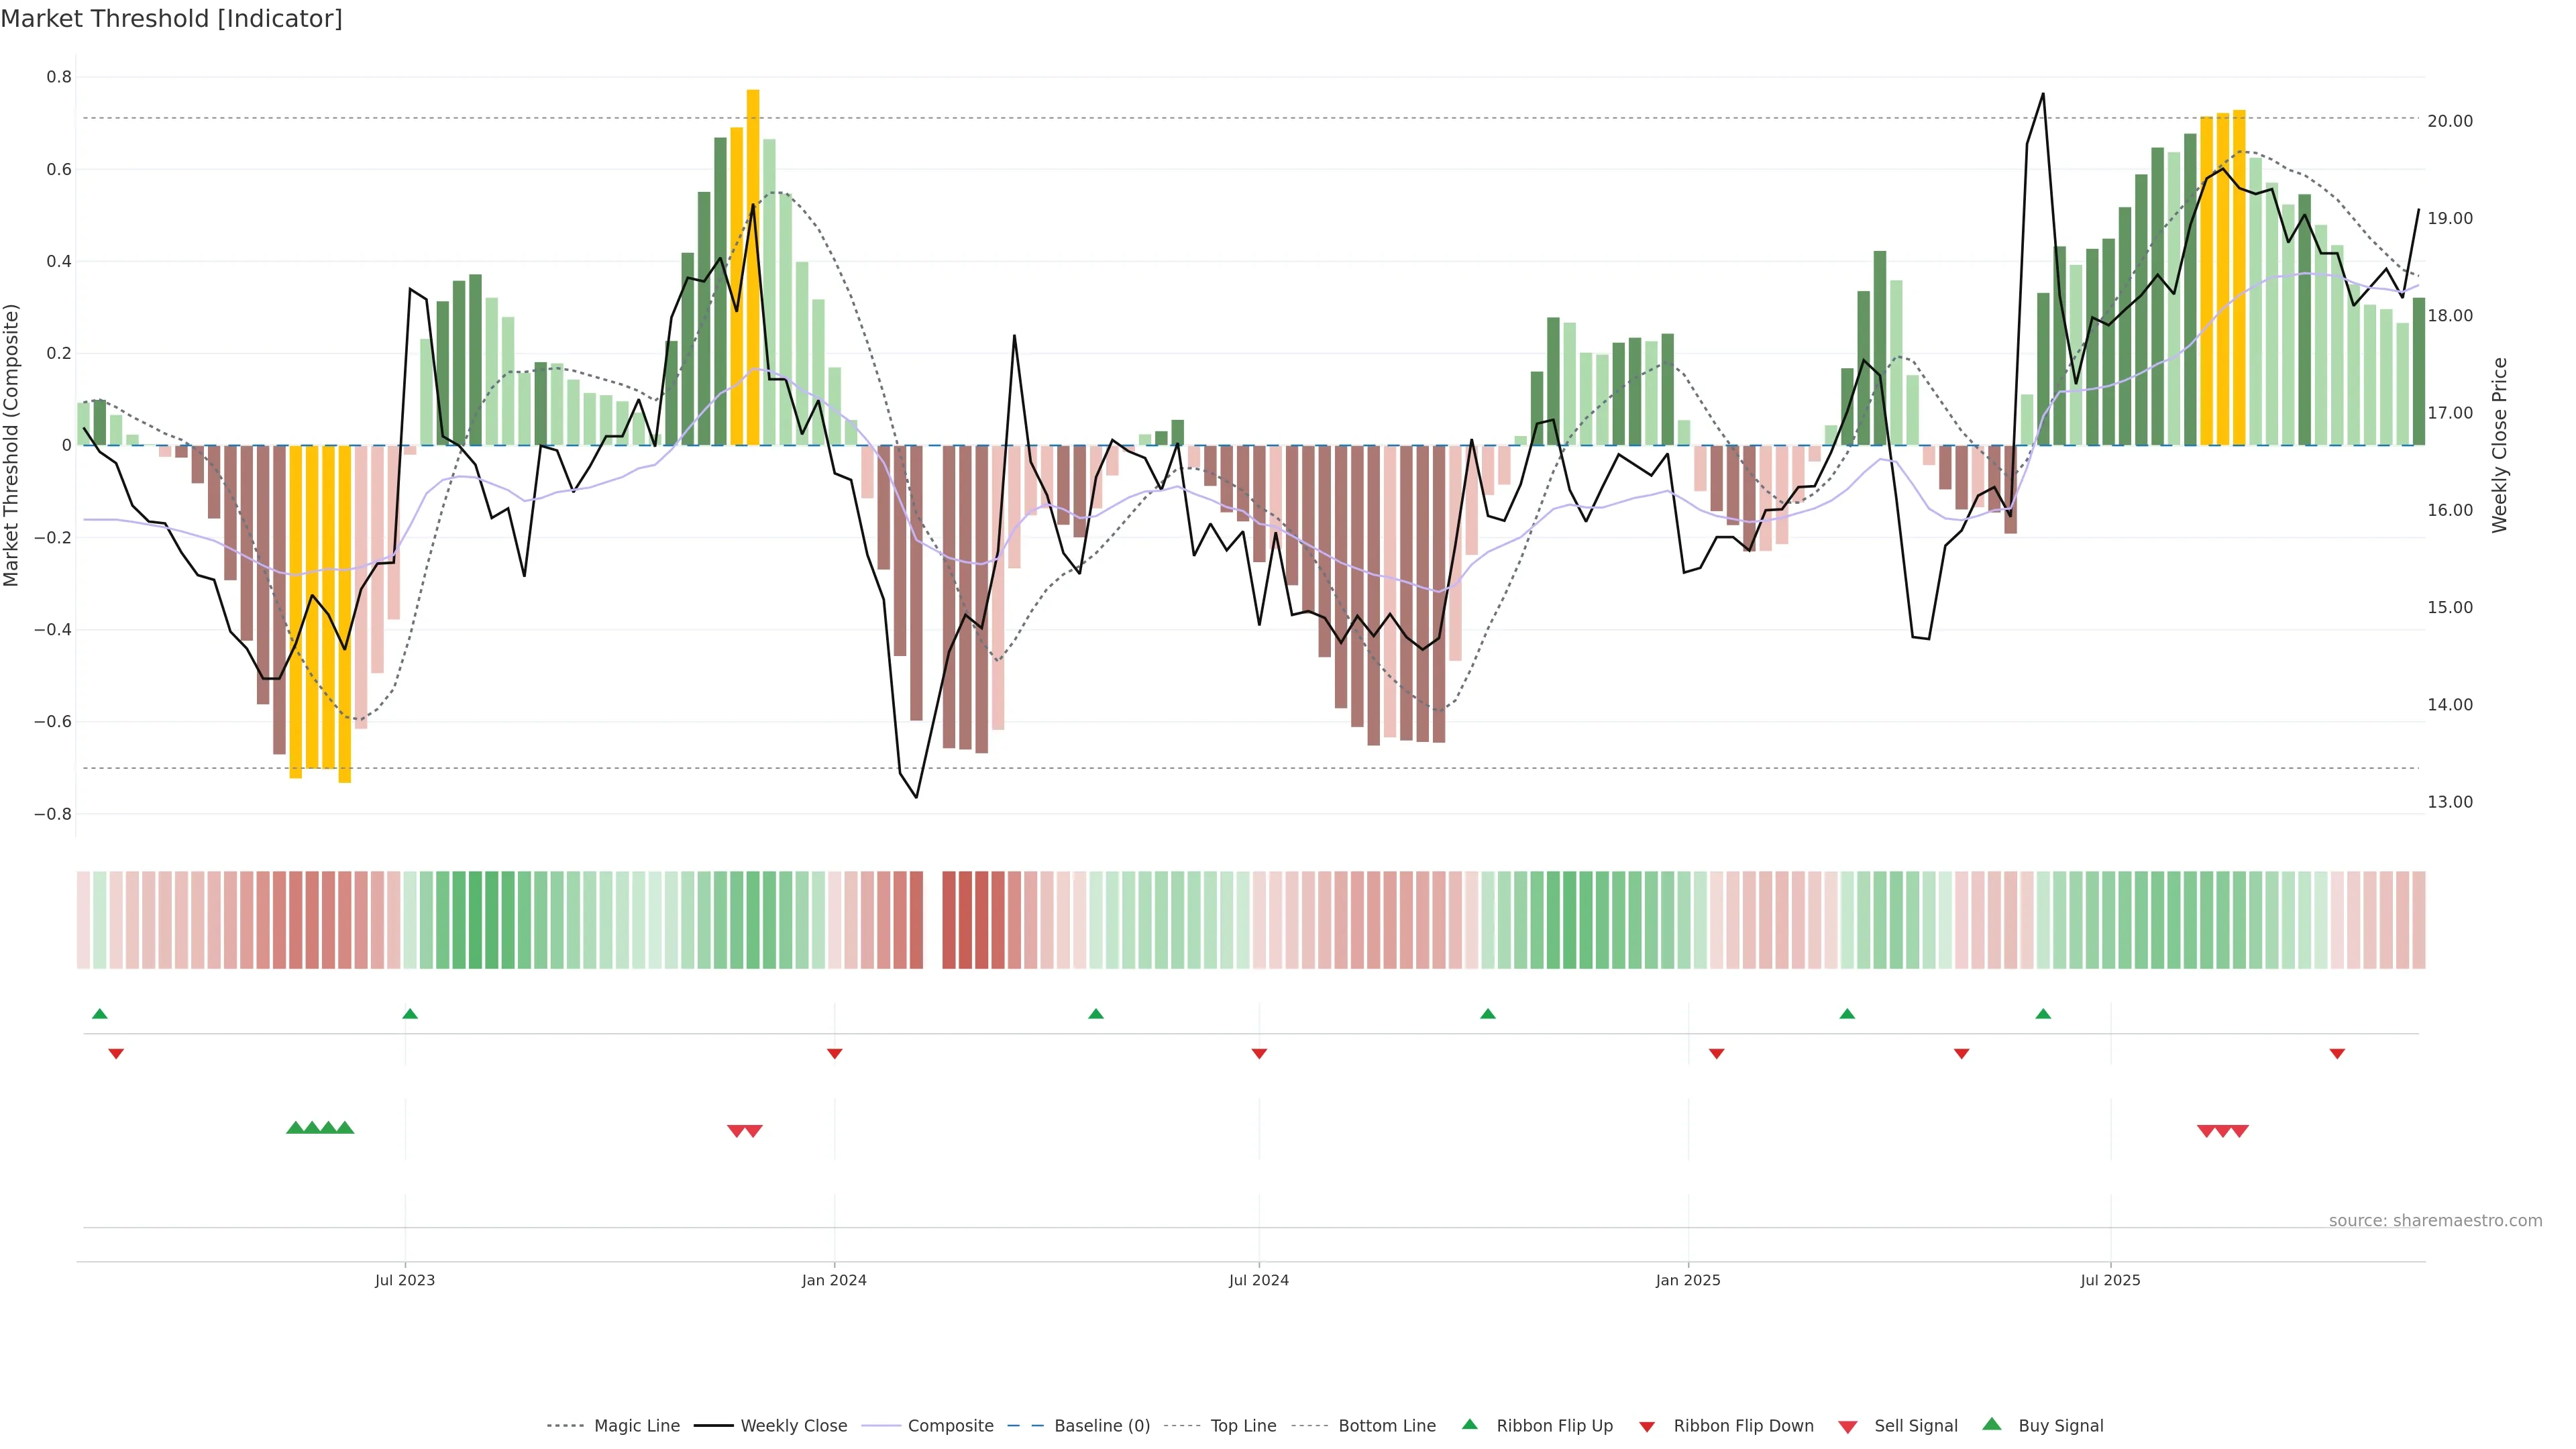Click the first ribbon flip up marker
The width and height of the screenshot is (2576, 1449).
click(100, 1014)
